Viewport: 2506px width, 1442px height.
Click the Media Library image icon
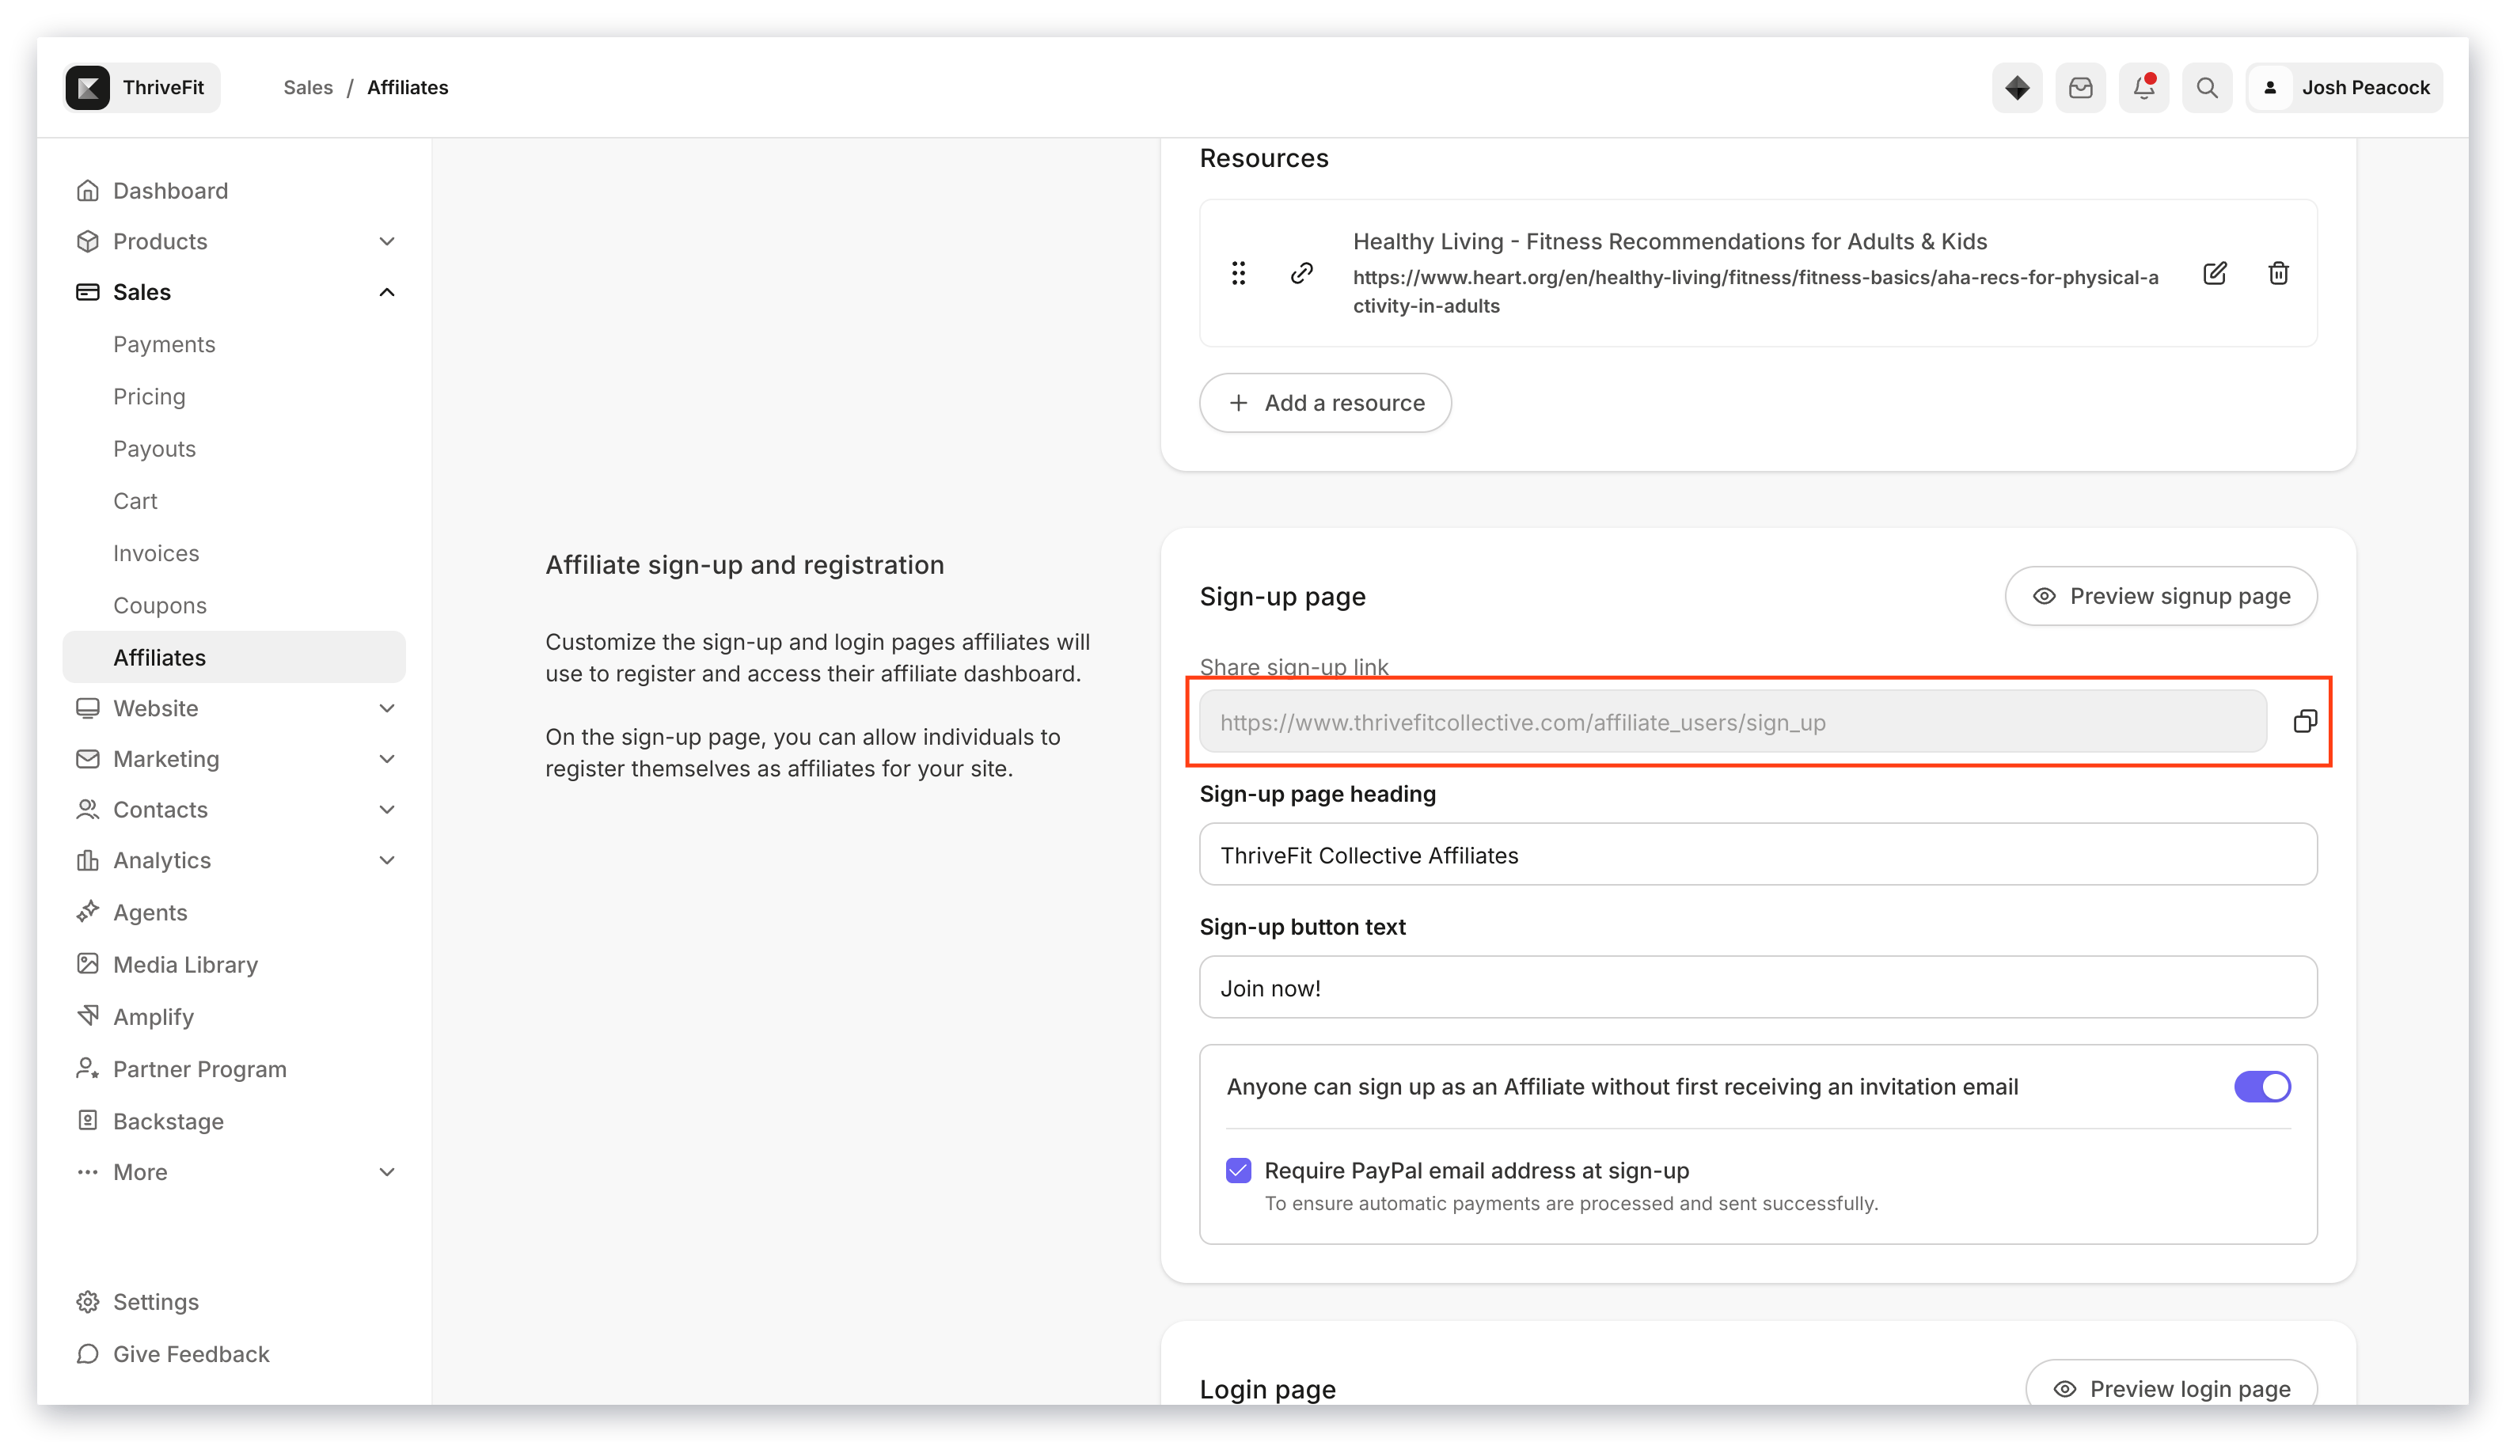coord(88,964)
